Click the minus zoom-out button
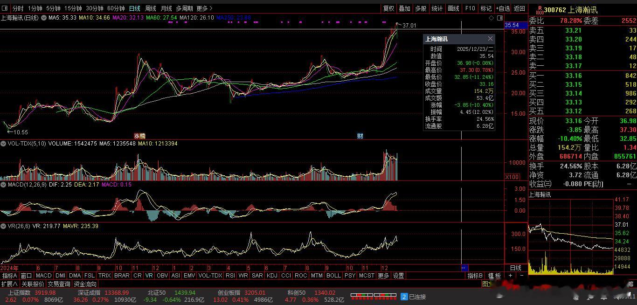 (521, 276)
